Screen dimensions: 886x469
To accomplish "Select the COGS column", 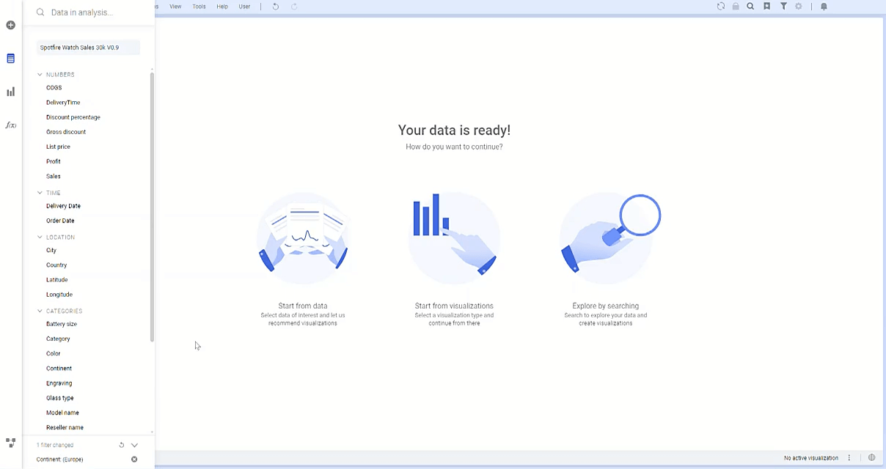I will pyautogui.click(x=54, y=88).
